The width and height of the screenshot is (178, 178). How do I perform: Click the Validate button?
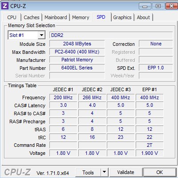[126, 172]
